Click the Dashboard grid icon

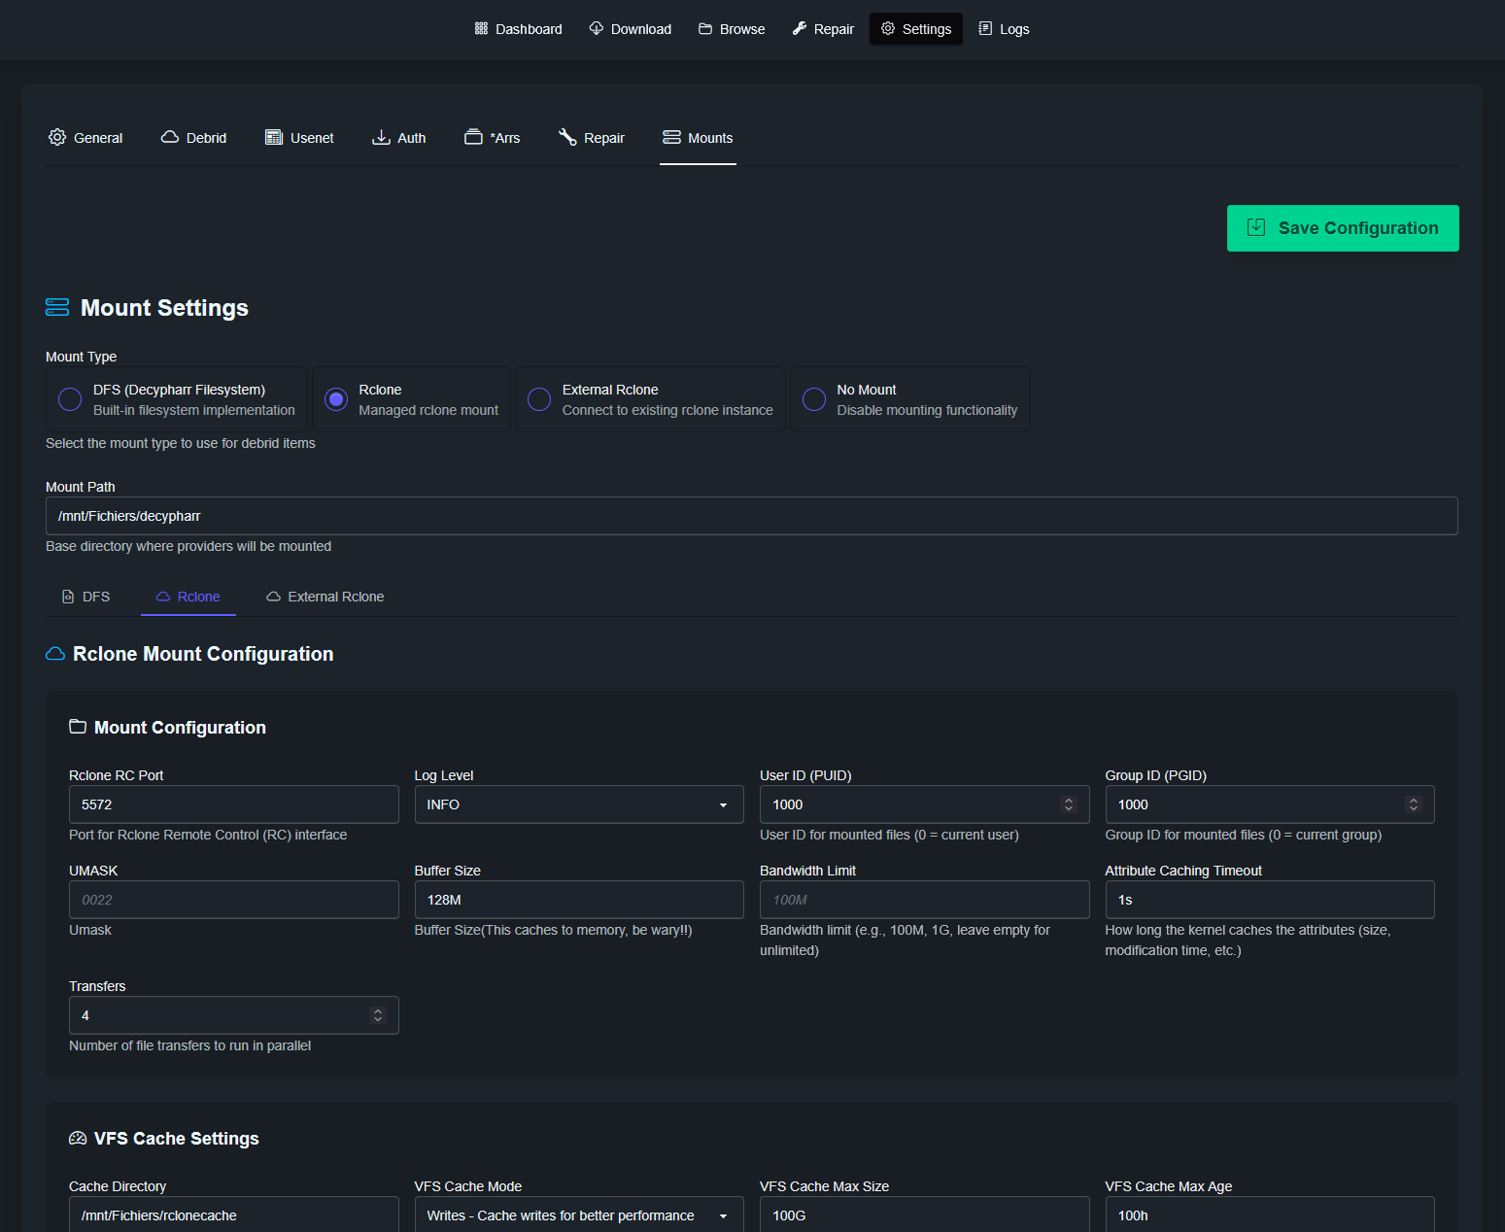[x=481, y=29]
